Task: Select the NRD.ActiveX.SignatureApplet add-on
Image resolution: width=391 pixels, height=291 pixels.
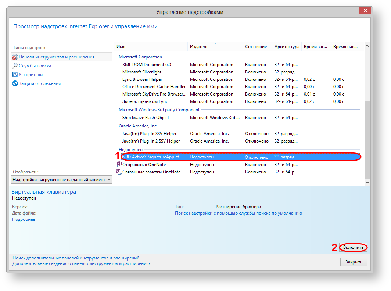Action: 241,157
